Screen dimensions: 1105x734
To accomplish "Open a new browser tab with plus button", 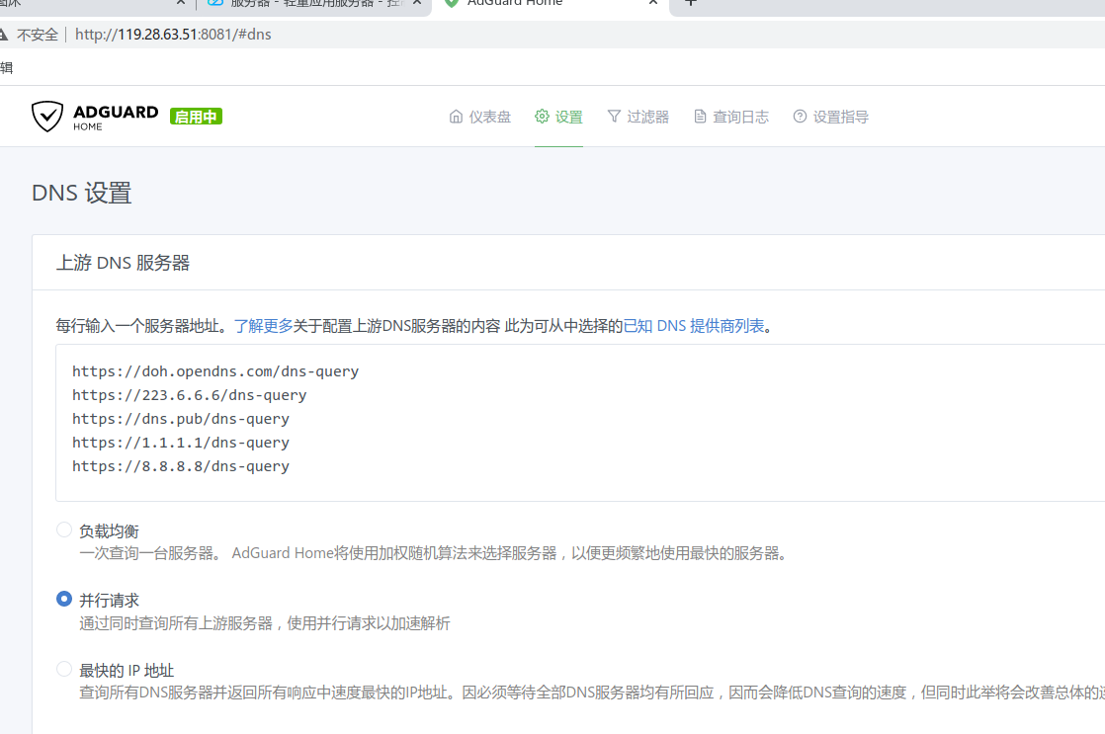I will tap(690, 3).
